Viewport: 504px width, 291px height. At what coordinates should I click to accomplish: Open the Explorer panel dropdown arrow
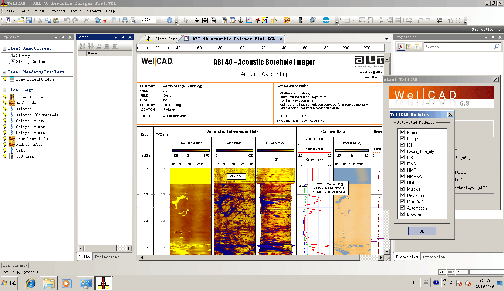(56, 37)
